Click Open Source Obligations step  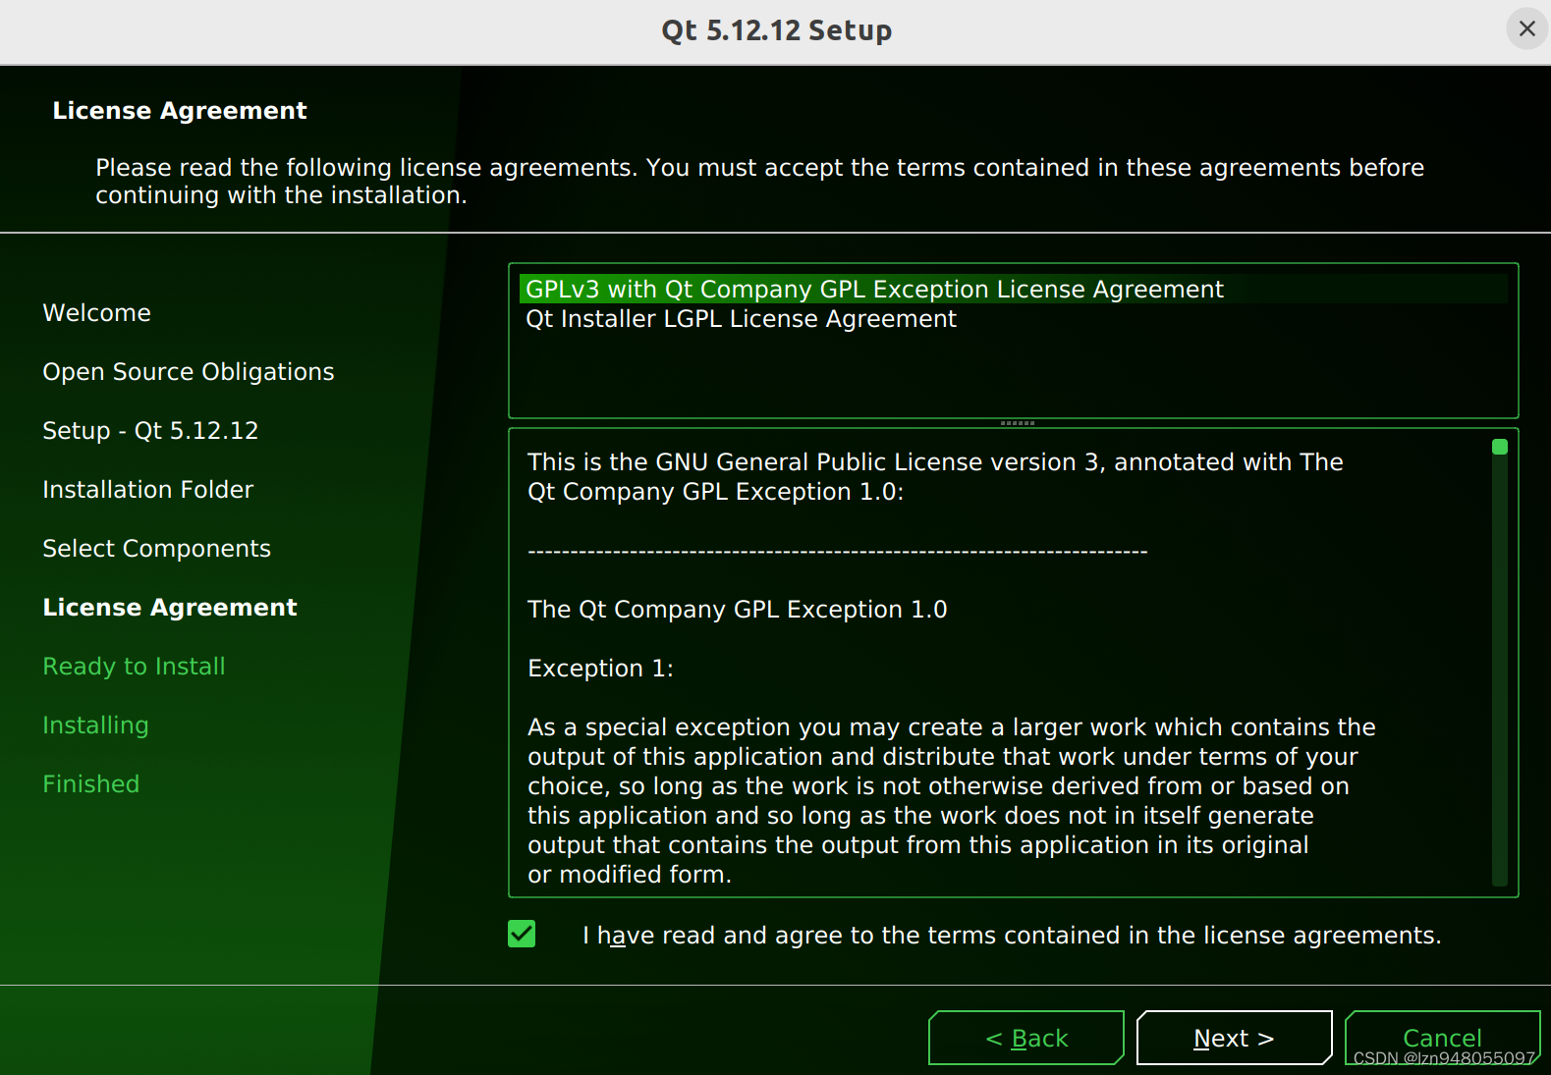tap(189, 371)
